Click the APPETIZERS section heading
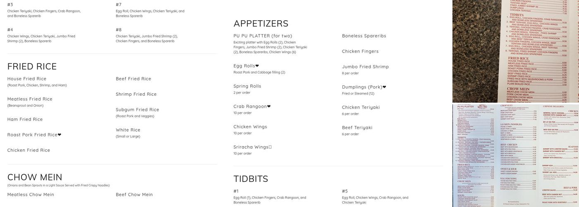579x207 pixels. [261, 24]
